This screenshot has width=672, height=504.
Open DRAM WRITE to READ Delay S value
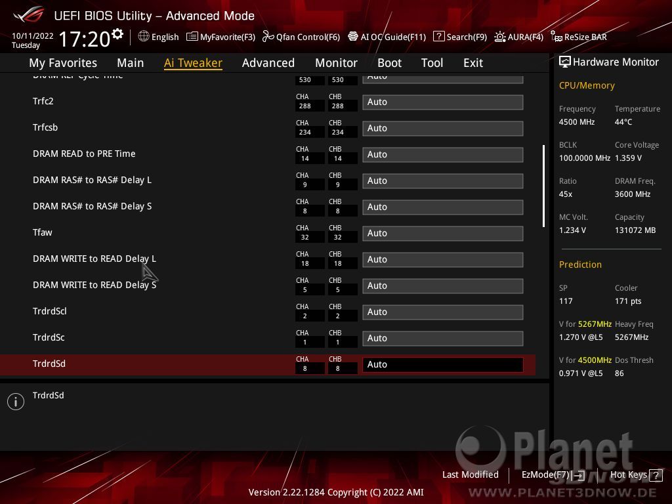tap(443, 285)
